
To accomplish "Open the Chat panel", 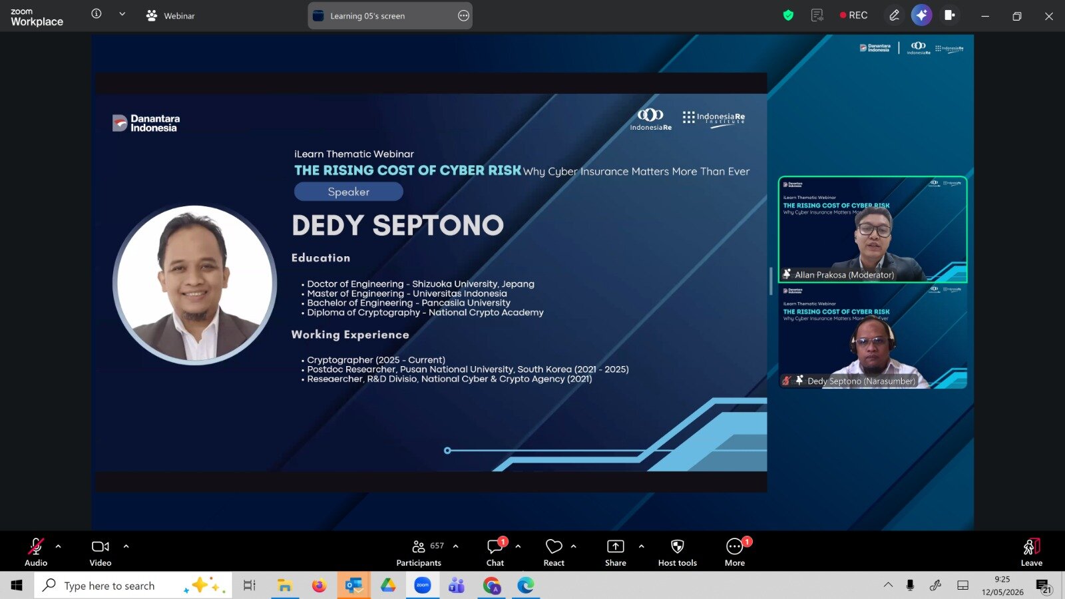I will coord(495,552).
